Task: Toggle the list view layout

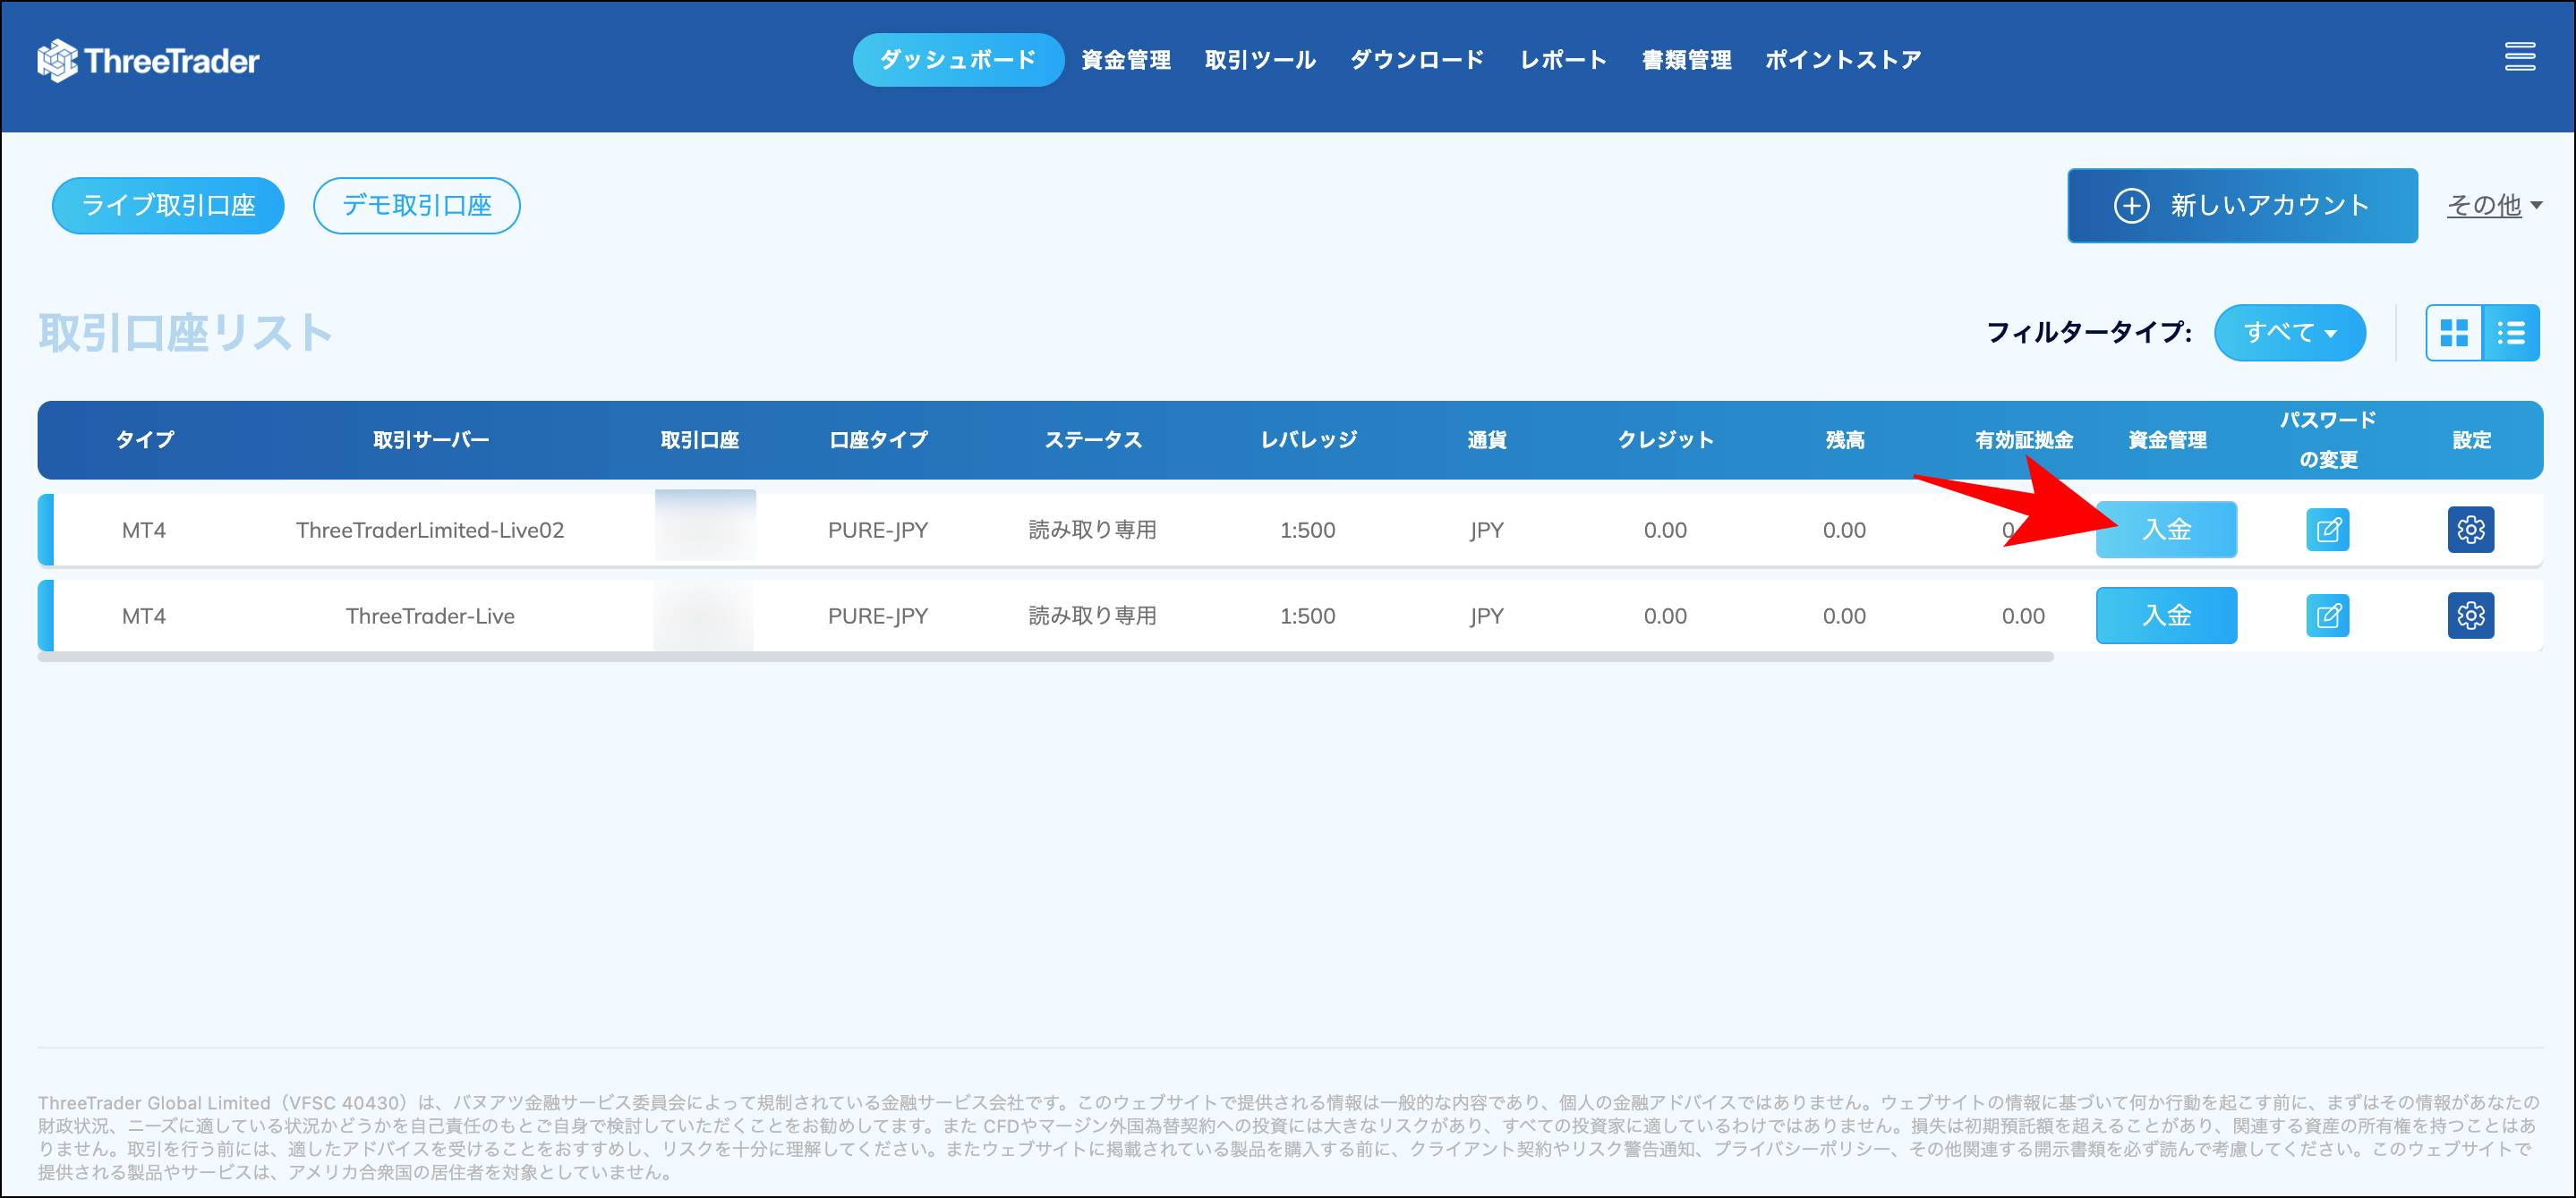Action: tap(2512, 332)
